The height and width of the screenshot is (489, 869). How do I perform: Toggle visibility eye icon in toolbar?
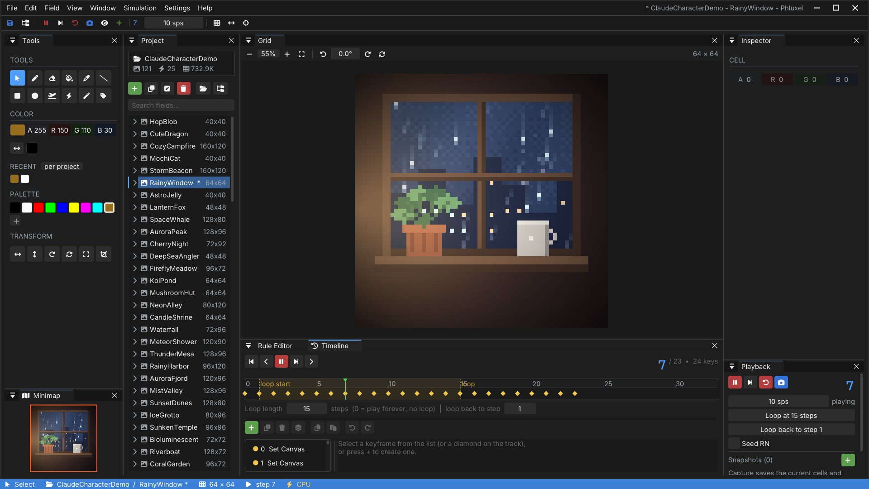click(105, 23)
